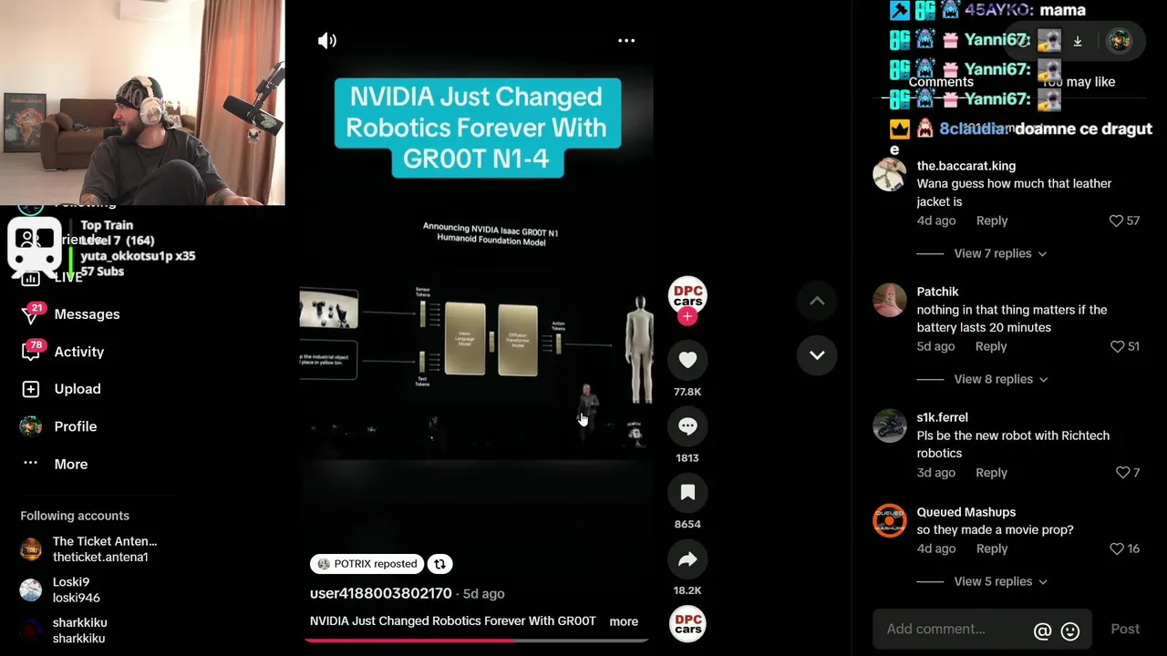Open s1k.ferrel profile avatar
The image size is (1167, 656).
889,425
